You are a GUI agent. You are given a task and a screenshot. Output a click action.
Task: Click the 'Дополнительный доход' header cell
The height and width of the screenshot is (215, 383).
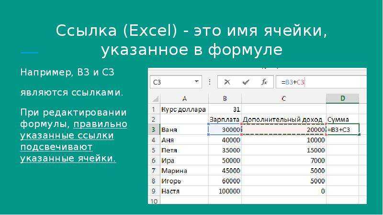point(283,119)
